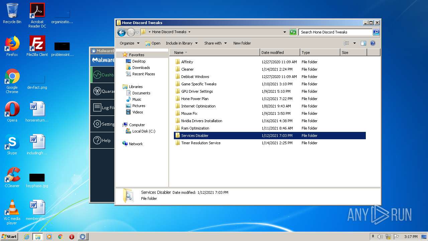Open the Malwarebytes Help tab
The width and height of the screenshot is (428, 241).
pyautogui.click(x=102, y=140)
